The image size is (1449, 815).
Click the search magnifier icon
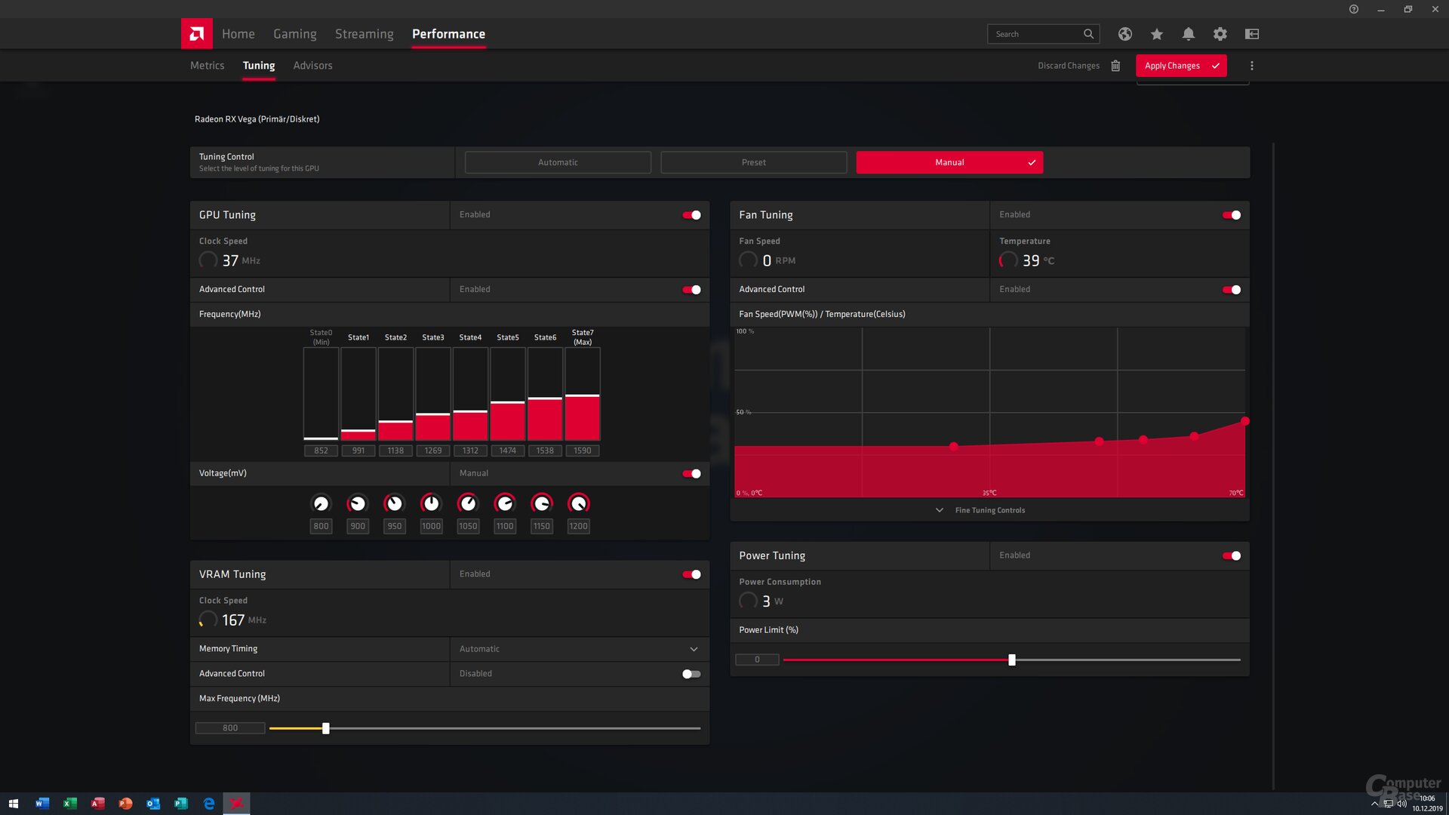coord(1088,34)
